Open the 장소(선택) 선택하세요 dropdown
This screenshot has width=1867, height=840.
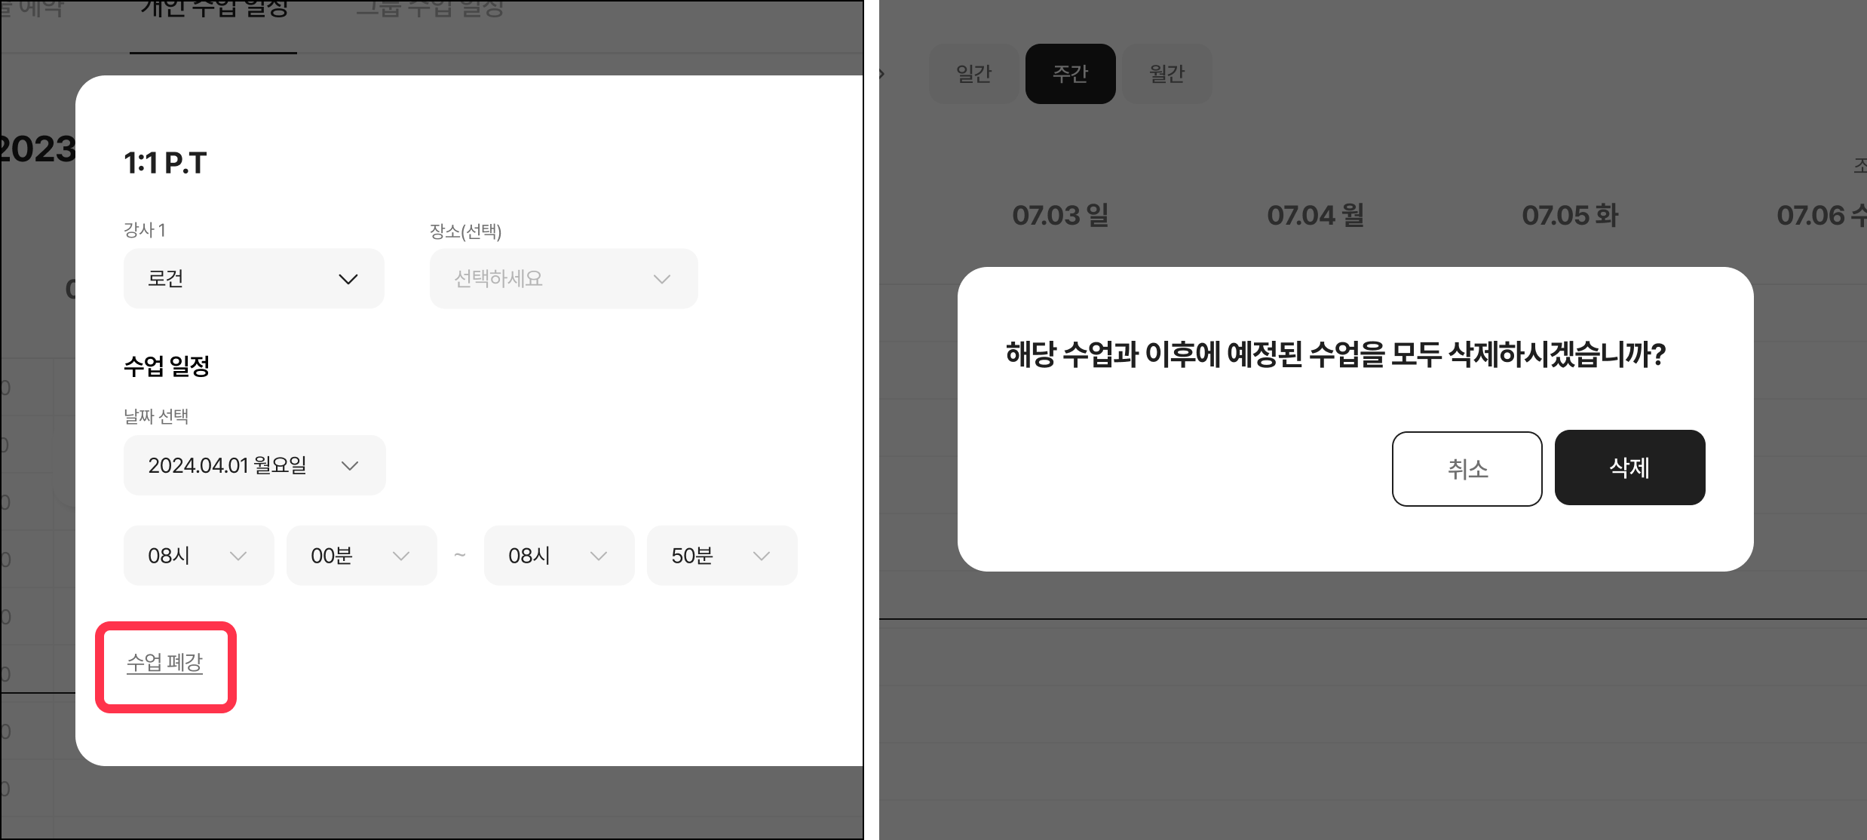point(564,278)
